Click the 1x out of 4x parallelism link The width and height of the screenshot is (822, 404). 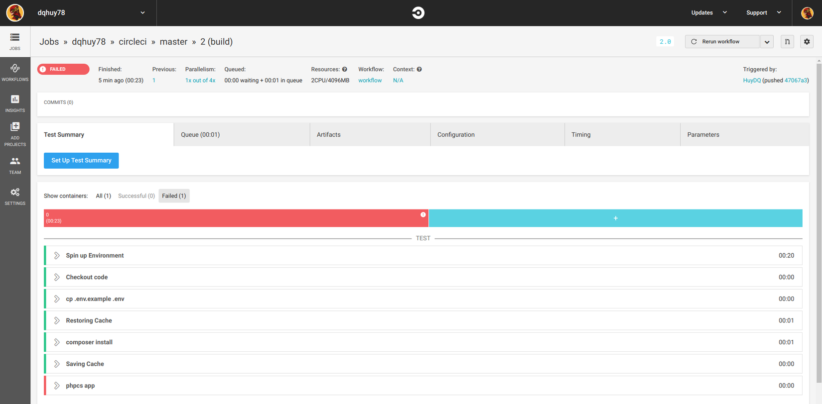200,81
